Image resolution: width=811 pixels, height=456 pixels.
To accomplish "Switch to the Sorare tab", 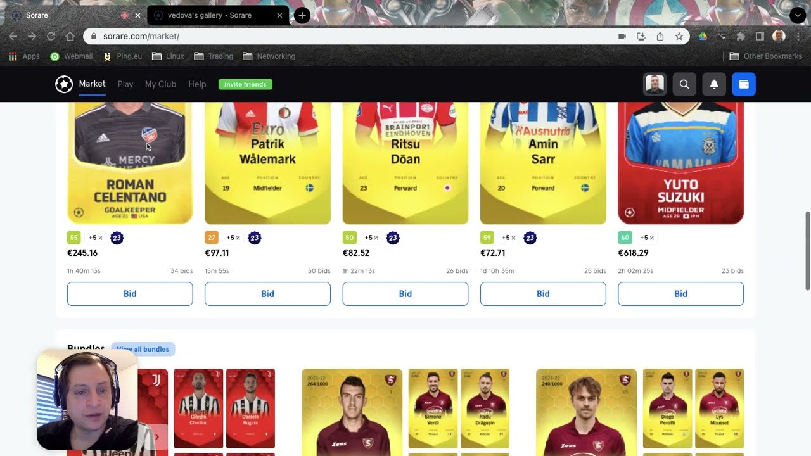I will [x=75, y=15].
